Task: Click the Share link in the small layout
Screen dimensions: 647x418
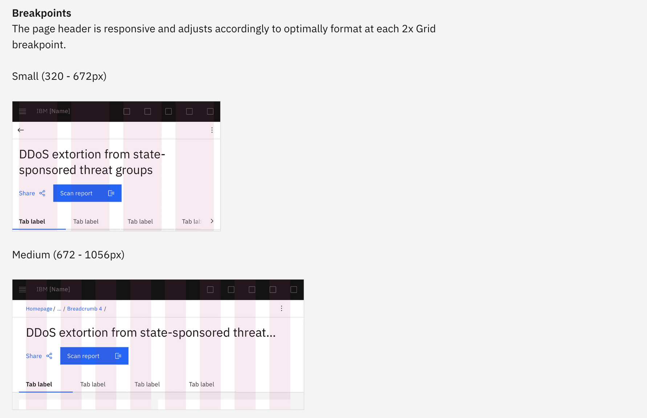Action: [x=27, y=193]
